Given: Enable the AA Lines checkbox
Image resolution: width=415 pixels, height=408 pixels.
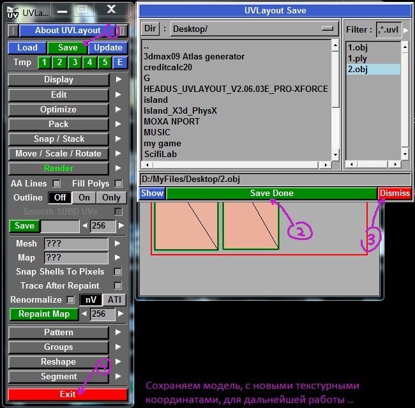Looking at the screenshot, I should click(x=56, y=184).
